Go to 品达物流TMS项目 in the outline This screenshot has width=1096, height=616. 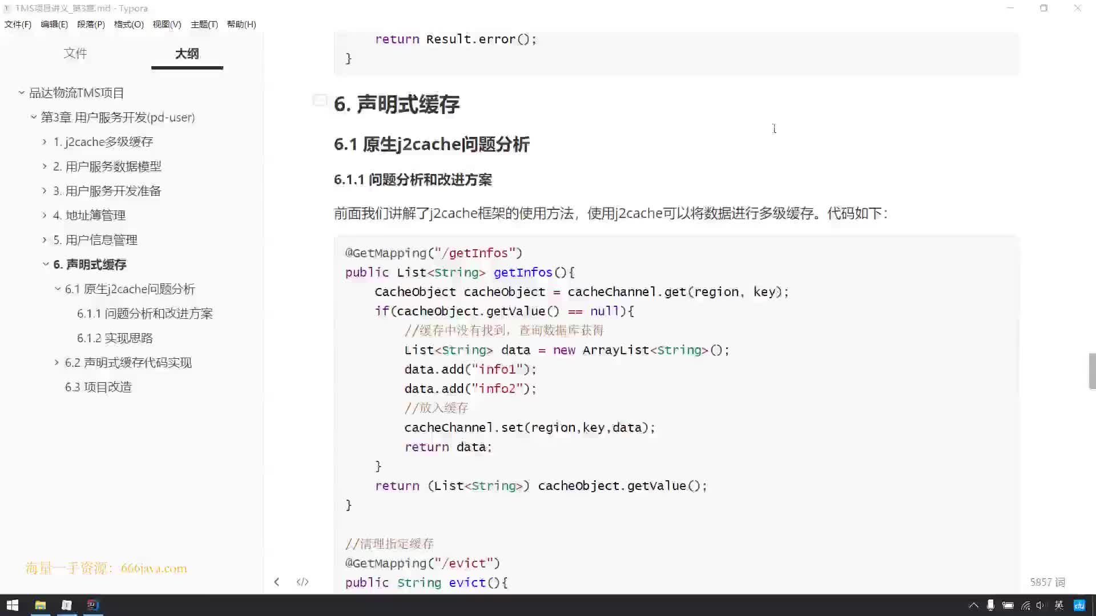(x=76, y=92)
